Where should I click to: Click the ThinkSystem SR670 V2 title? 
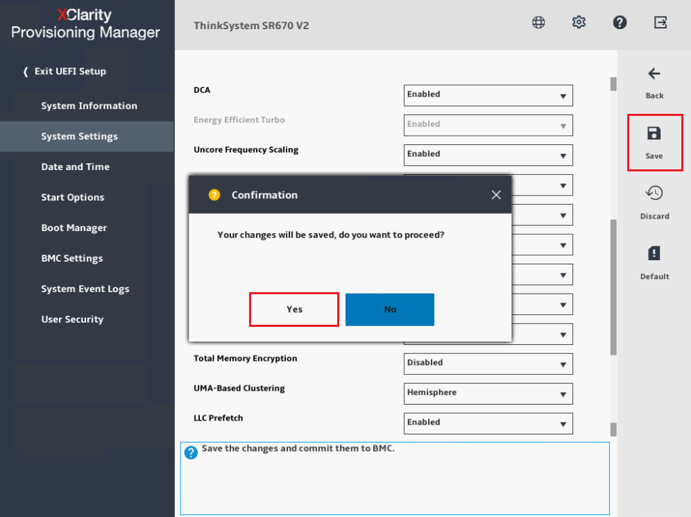coord(251,26)
